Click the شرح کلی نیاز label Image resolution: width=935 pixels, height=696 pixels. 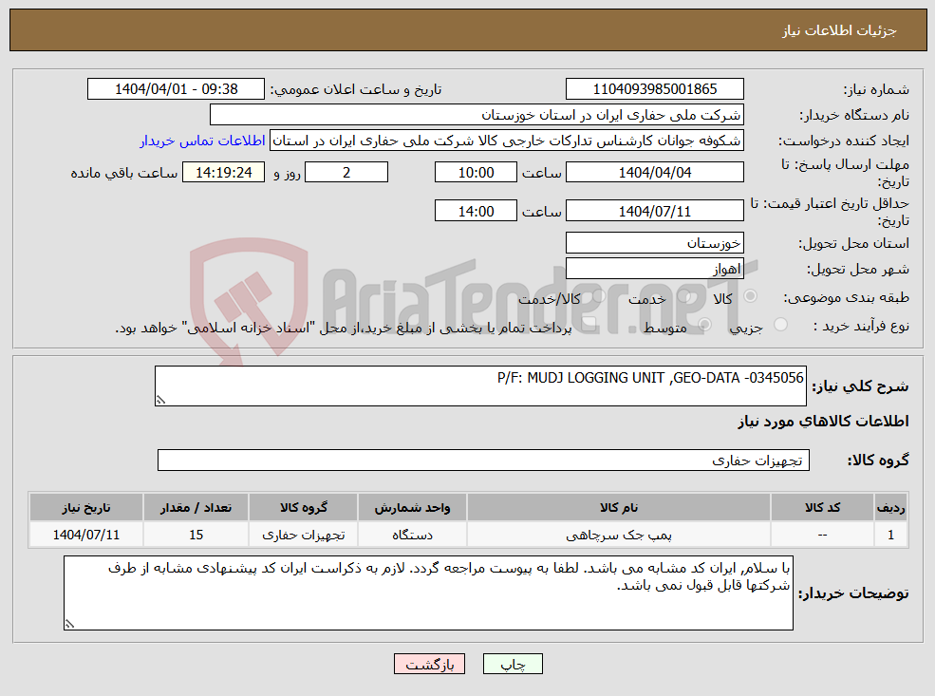tap(860, 386)
